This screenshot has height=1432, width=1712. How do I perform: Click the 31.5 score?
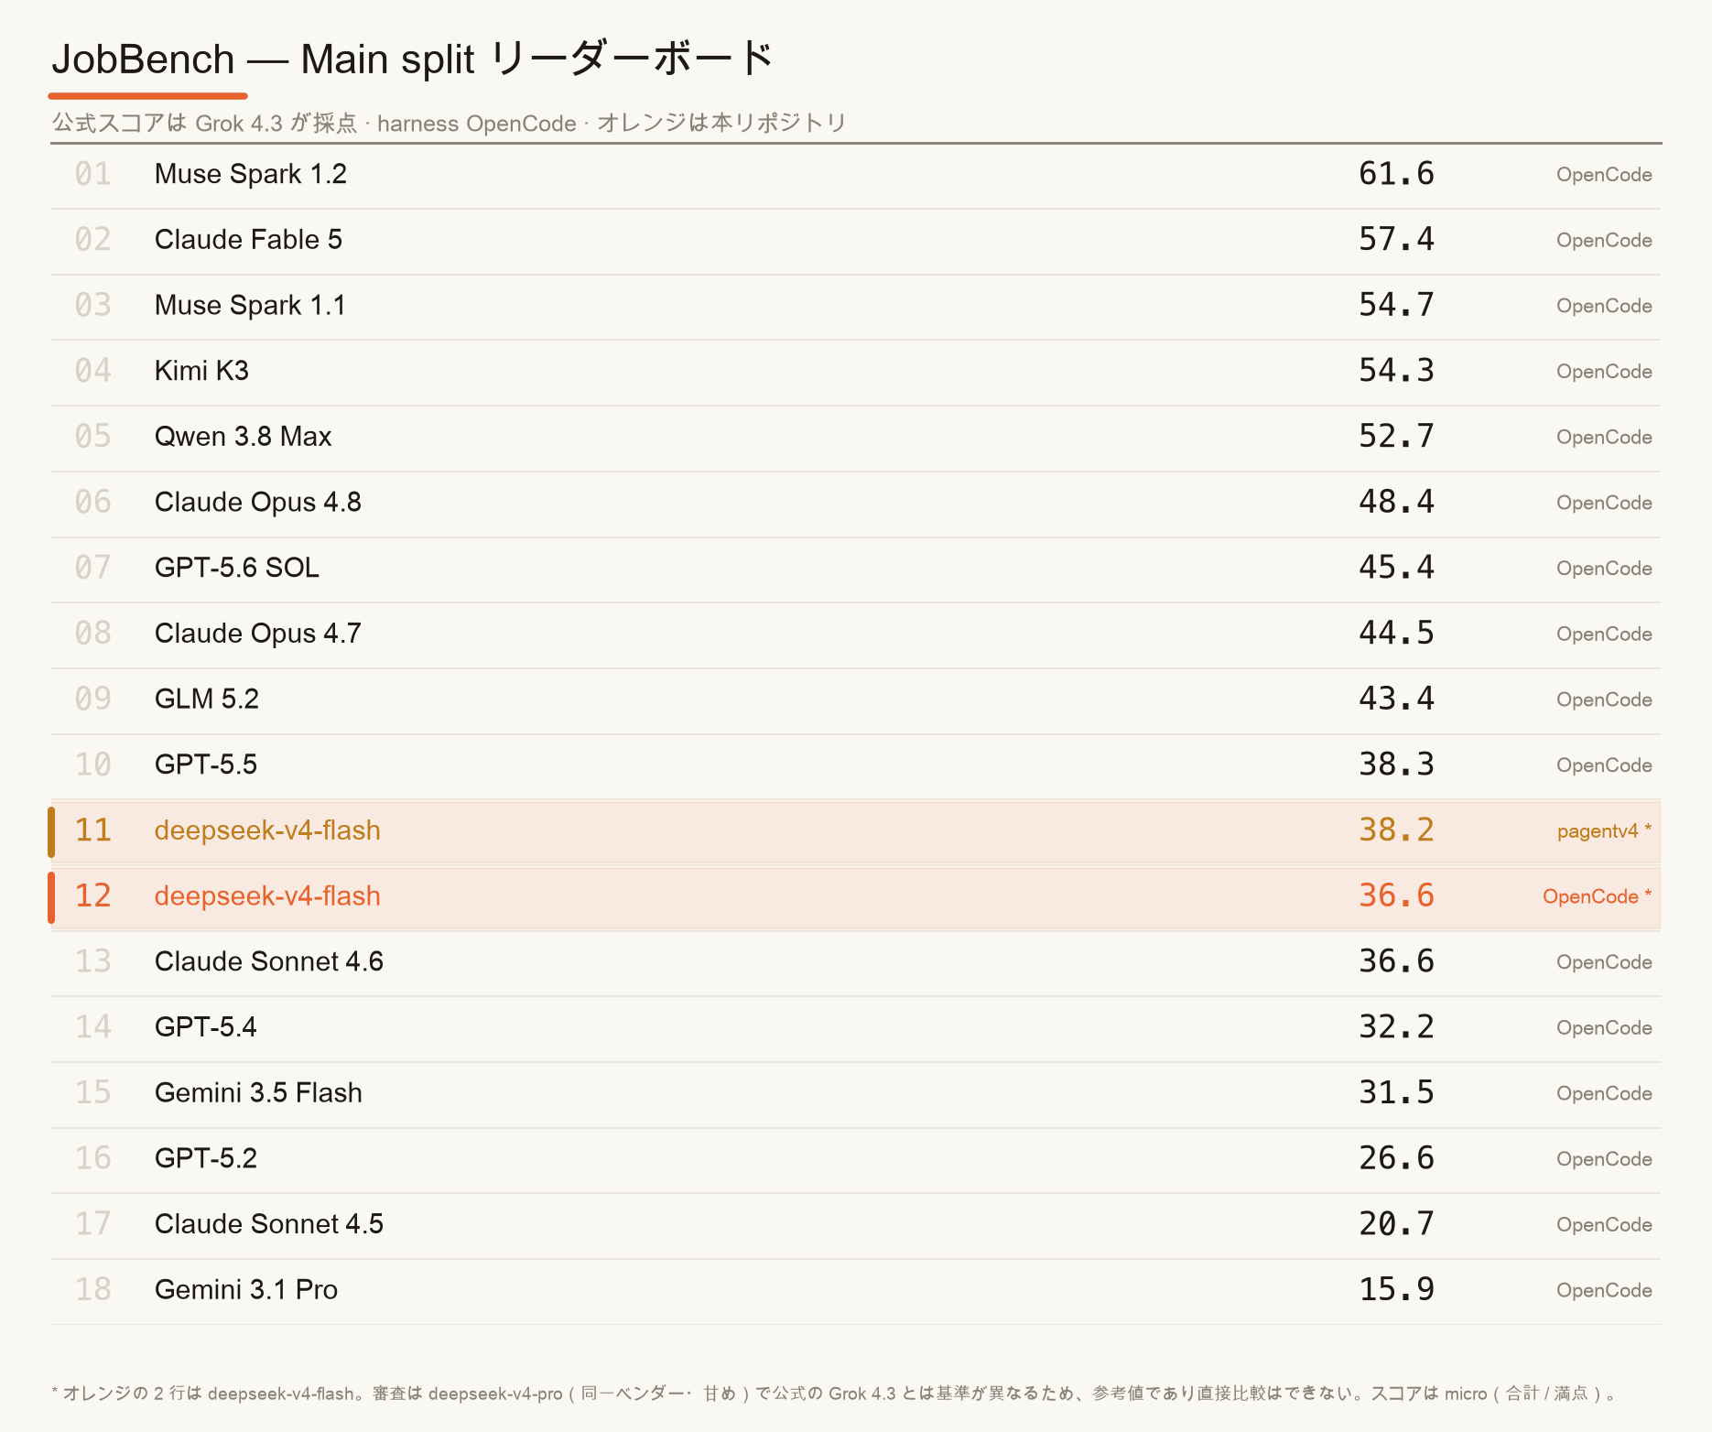tap(1396, 1093)
